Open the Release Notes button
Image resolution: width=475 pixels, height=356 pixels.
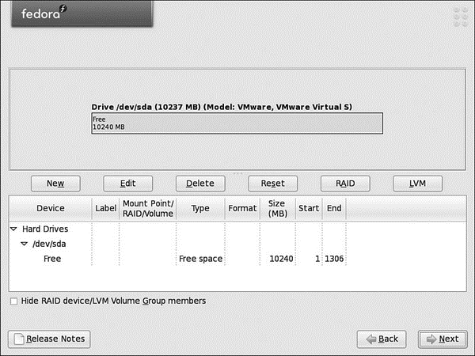point(49,339)
